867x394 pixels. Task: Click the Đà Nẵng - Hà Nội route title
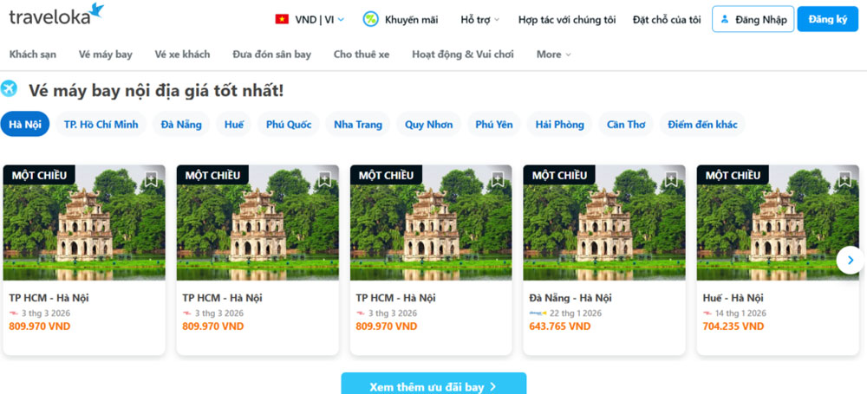tap(570, 298)
